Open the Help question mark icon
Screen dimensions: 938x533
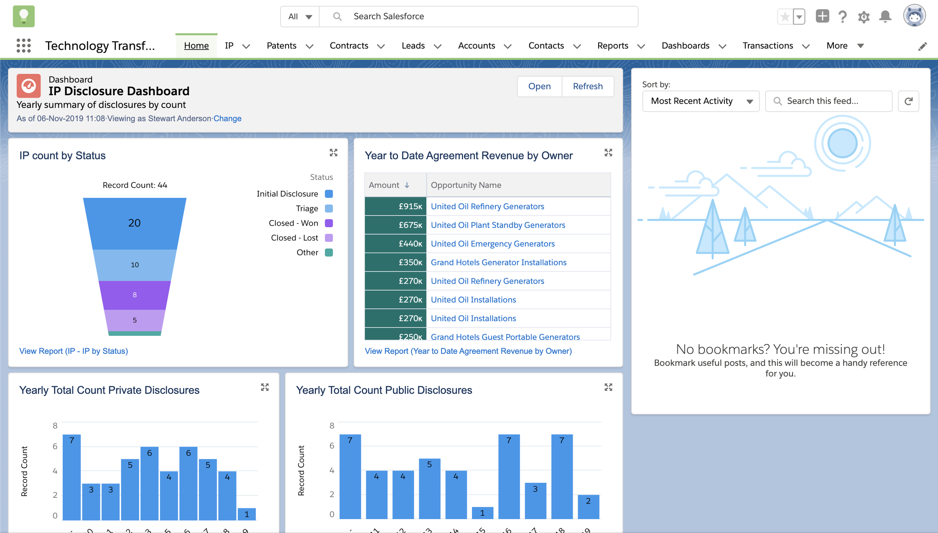pos(843,16)
